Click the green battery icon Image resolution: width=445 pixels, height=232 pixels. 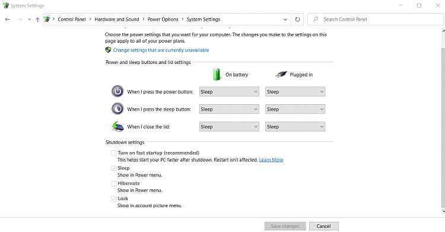pos(217,75)
